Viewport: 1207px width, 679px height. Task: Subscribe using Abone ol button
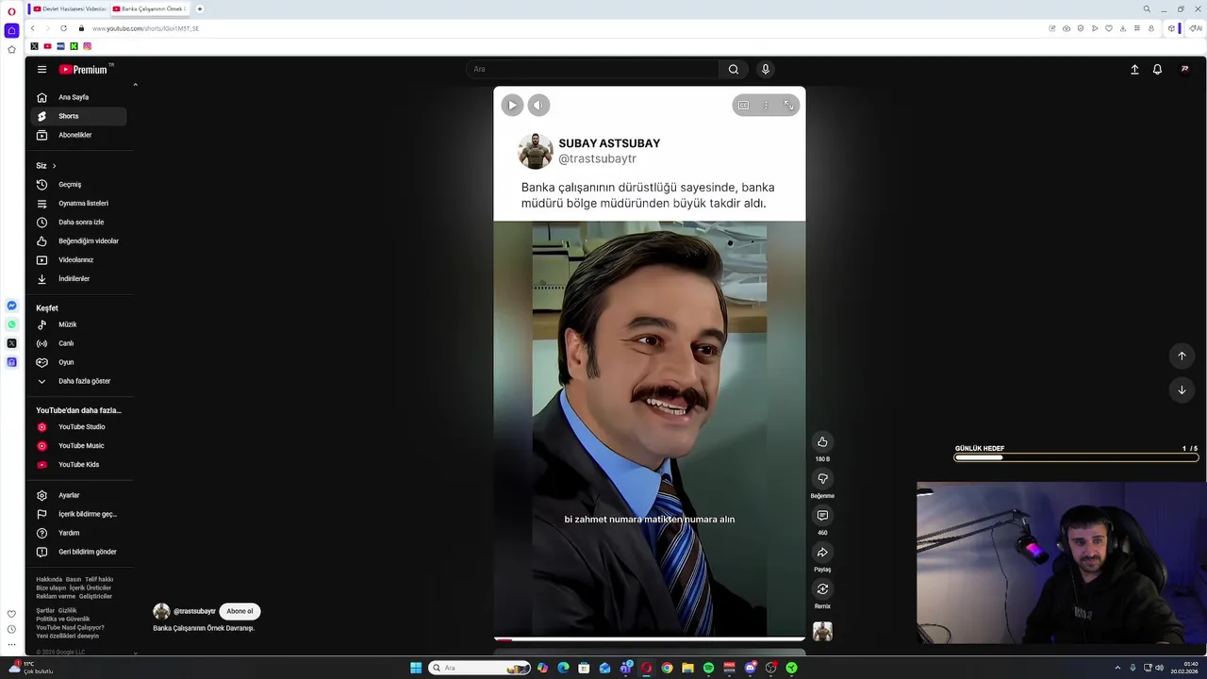click(240, 611)
